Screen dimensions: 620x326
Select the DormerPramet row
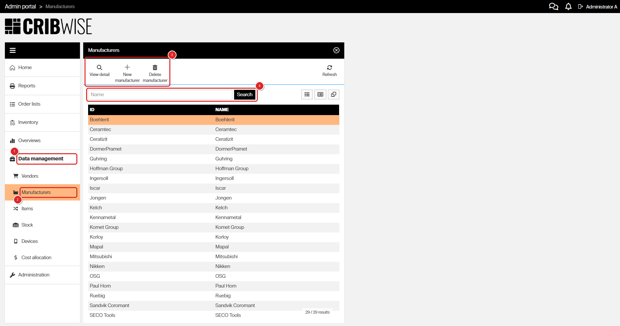tap(214, 149)
